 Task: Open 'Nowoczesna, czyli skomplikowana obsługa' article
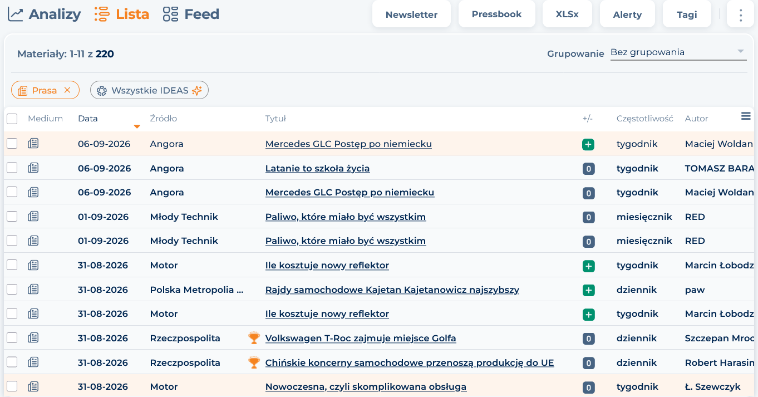pyautogui.click(x=366, y=386)
